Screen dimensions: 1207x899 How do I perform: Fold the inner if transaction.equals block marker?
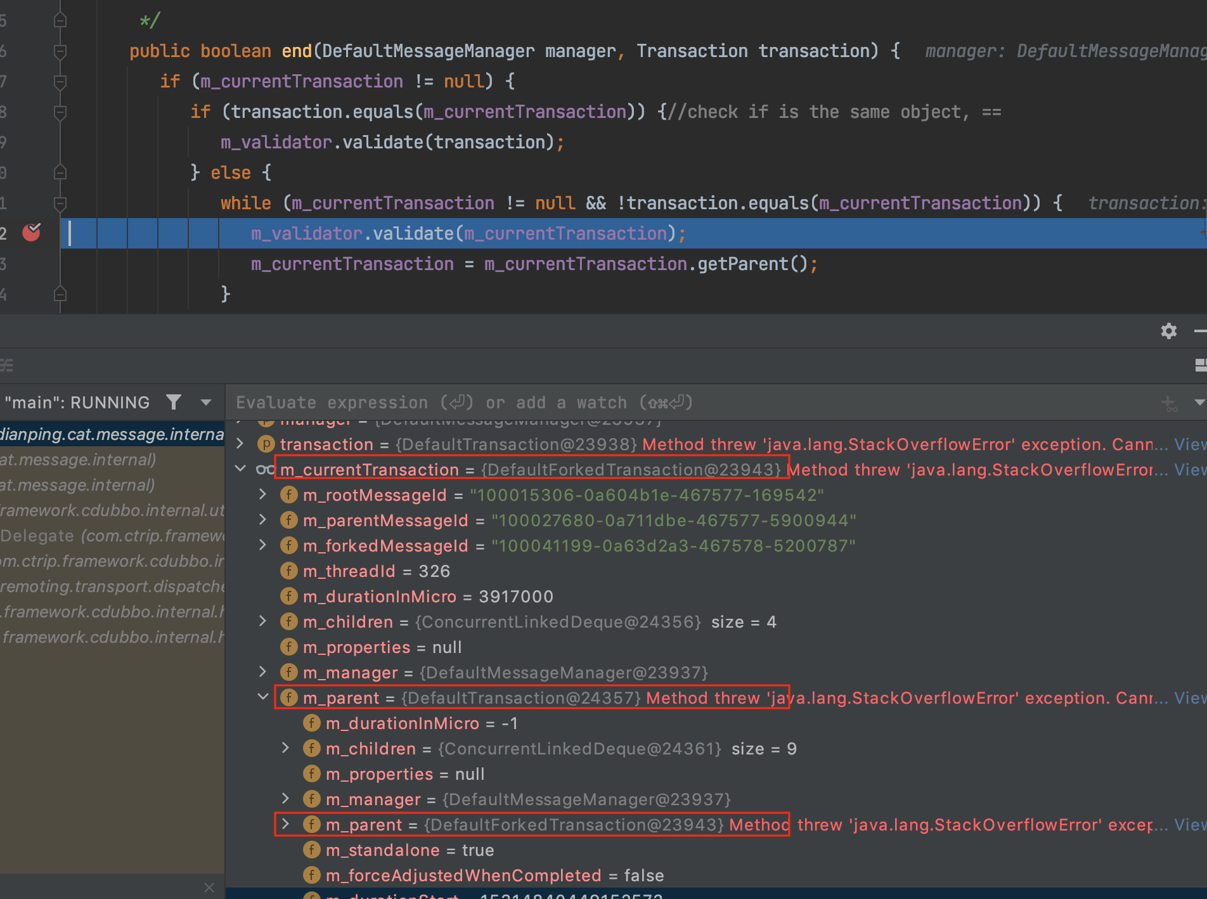point(60,112)
